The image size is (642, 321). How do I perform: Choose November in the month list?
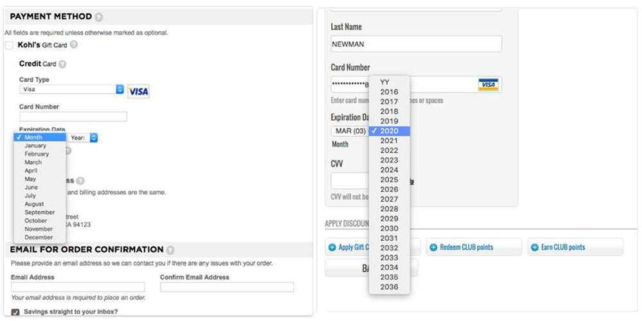click(40, 229)
